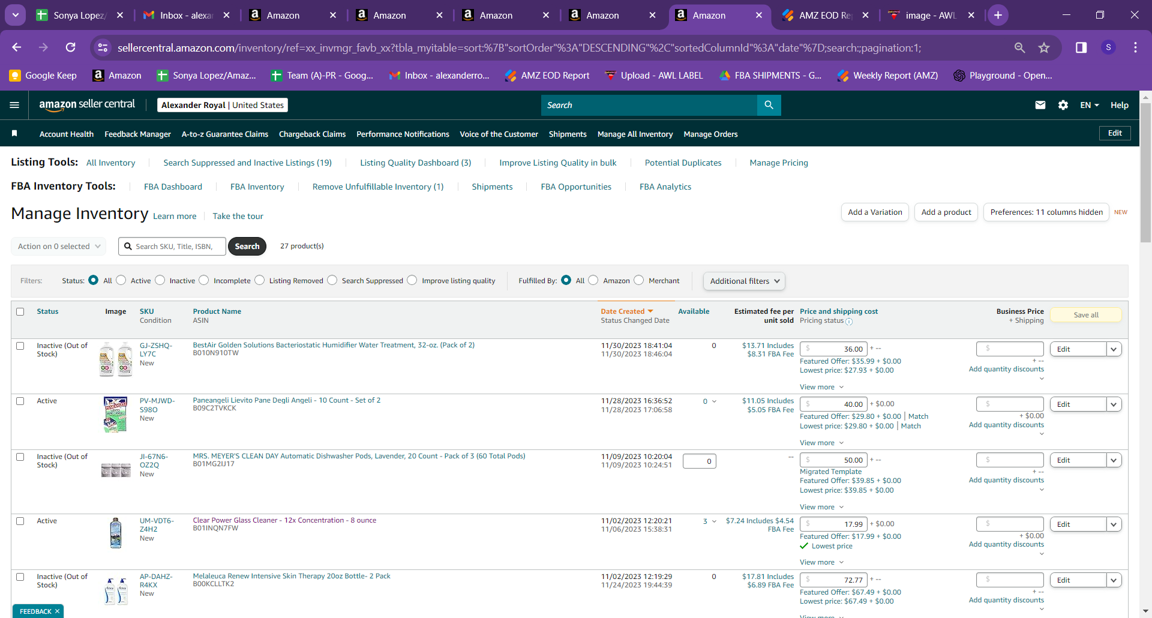Expand View more for Clear Power Glass Cleaner
Viewport: 1152px width, 618px height.
click(x=821, y=562)
